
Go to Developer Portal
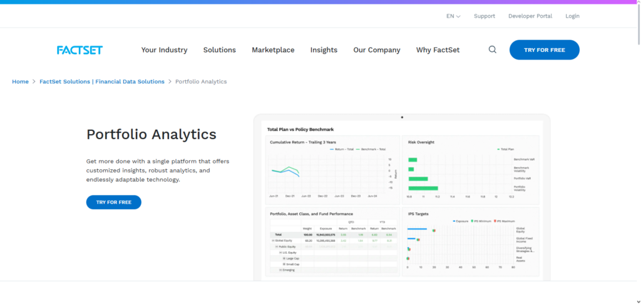530,16
